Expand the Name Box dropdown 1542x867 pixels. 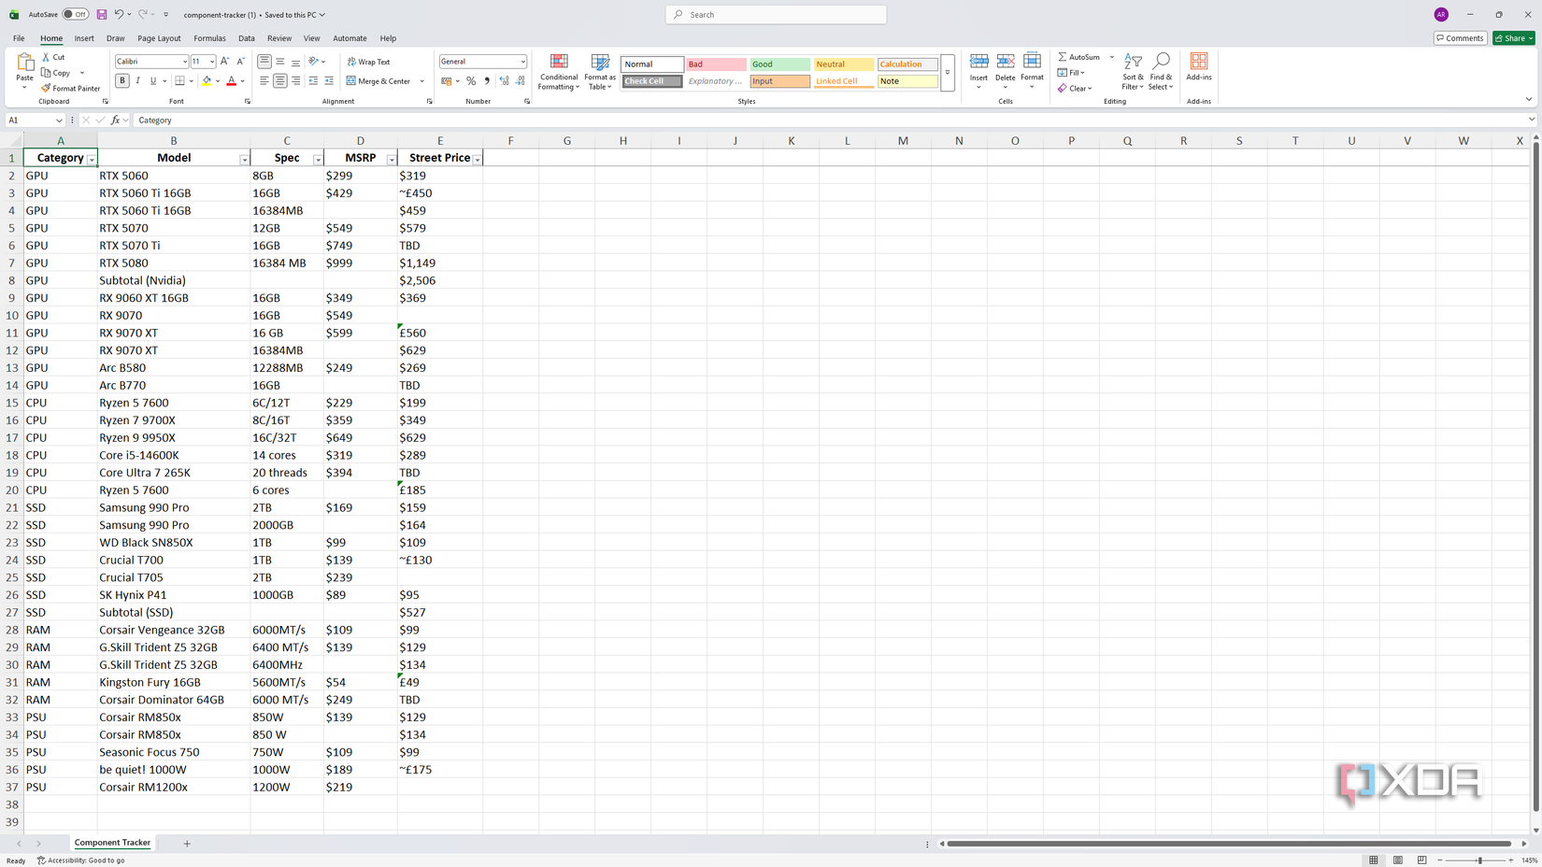click(59, 121)
